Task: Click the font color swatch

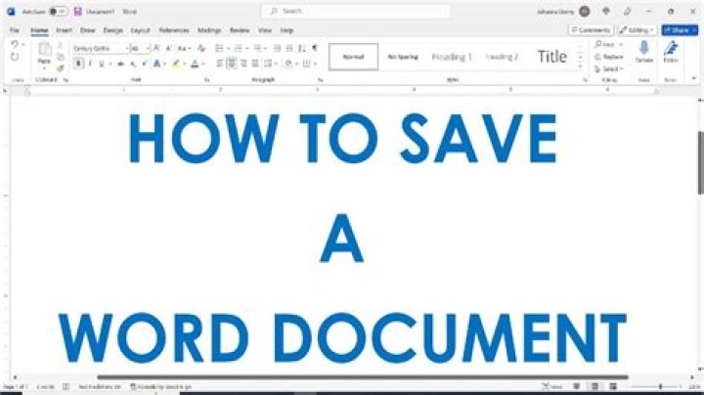Action: point(196,64)
